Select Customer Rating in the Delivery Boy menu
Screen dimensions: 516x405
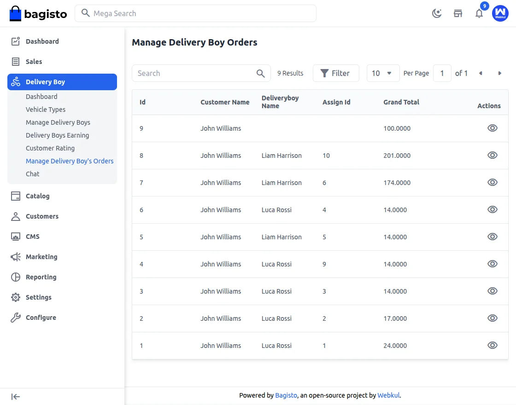[x=50, y=148]
